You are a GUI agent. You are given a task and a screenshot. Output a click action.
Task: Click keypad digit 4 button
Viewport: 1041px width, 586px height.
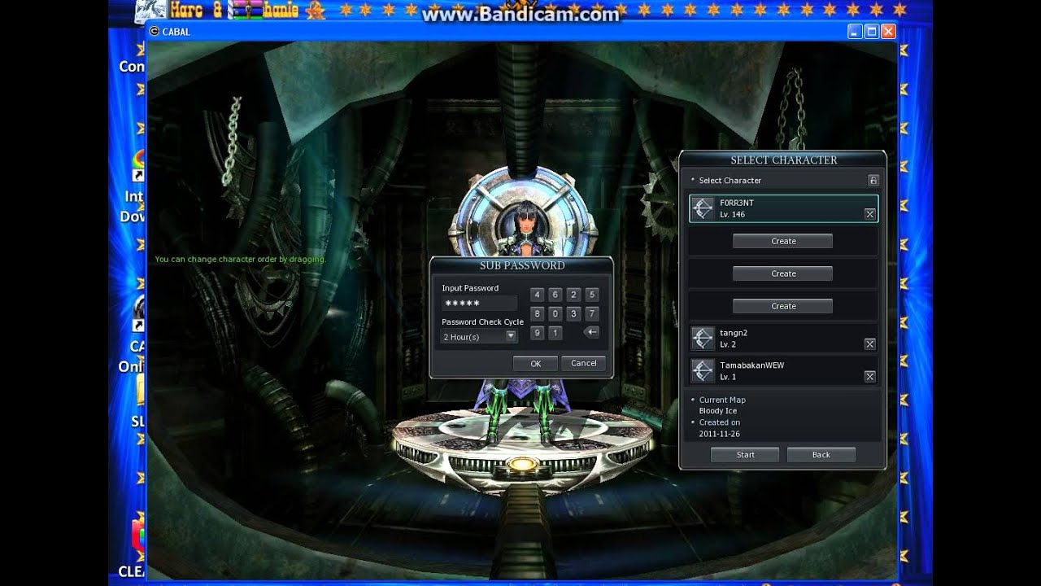coord(537,295)
